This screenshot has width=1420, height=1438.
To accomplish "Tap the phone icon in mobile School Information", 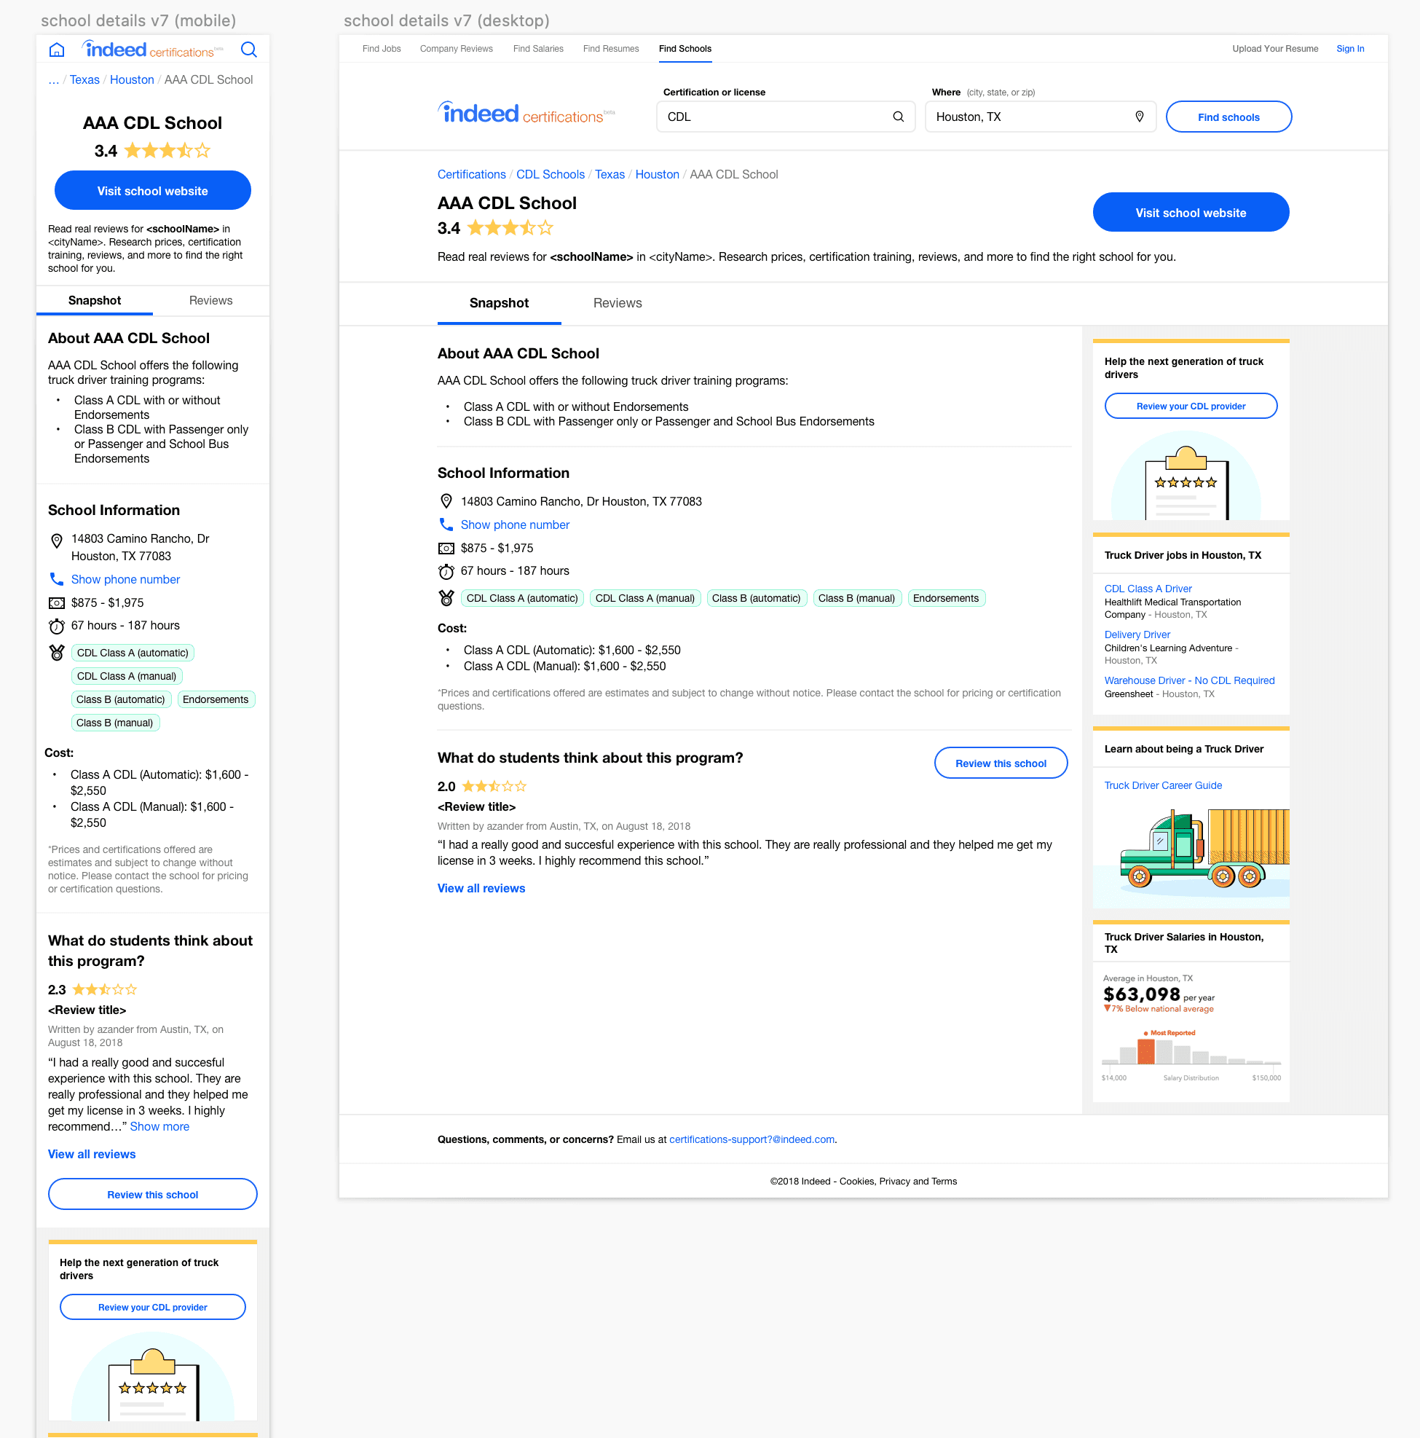I will (56, 579).
